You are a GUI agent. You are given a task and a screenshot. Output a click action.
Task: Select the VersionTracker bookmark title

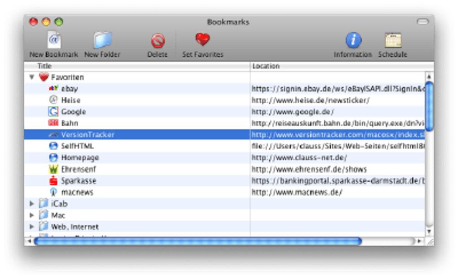[x=88, y=135]
